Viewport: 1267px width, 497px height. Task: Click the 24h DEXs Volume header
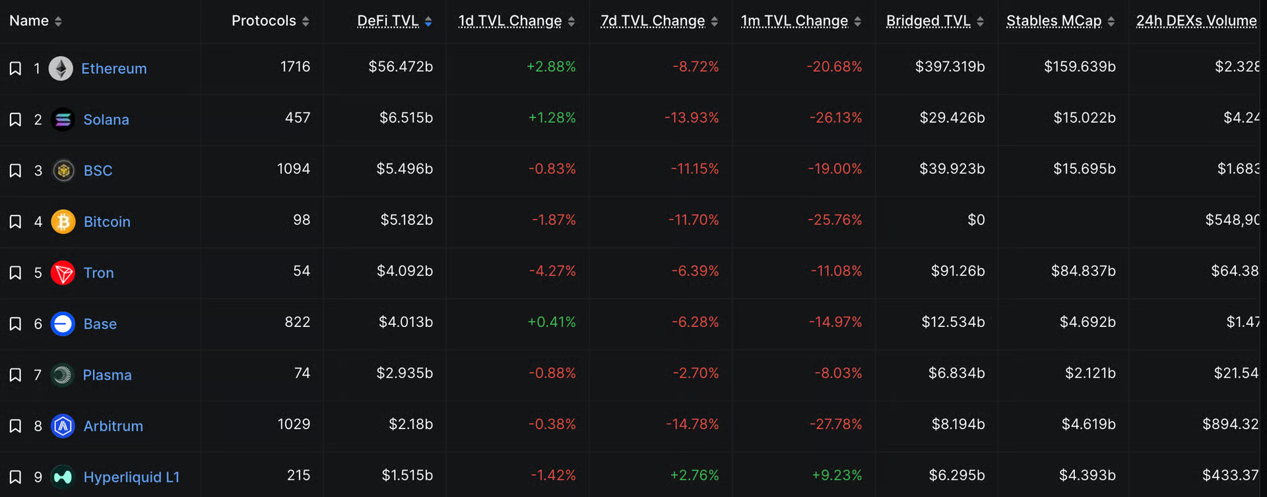point(1196,21)
